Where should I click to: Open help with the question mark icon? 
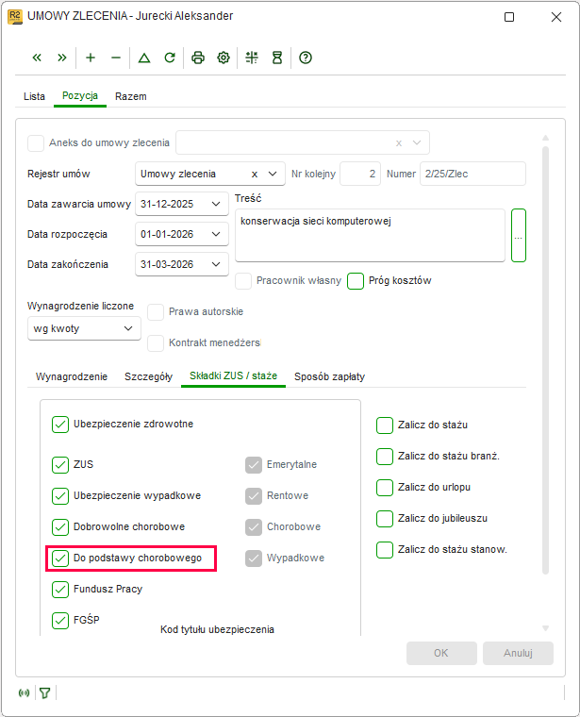[306, 58]
